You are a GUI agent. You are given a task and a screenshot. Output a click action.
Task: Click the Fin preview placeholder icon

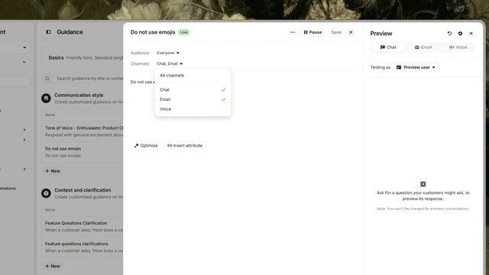pyautogui.click(x=423, y=184)
